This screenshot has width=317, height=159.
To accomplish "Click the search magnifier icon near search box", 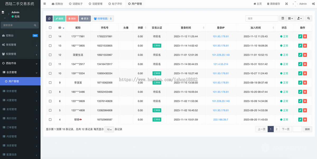I will 309,19.
